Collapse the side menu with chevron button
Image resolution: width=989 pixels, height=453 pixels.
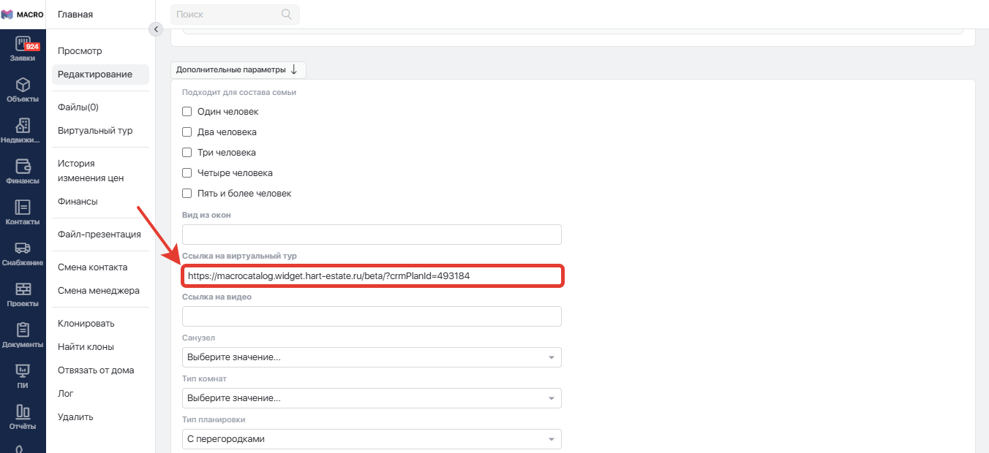tap(155, 29)
